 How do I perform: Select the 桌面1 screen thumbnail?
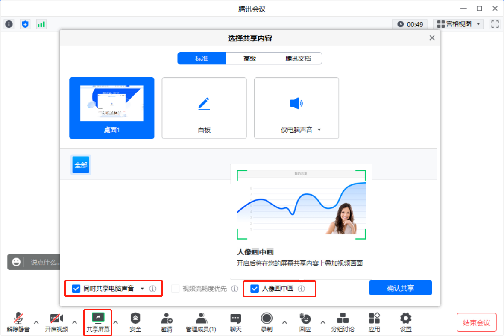click(x=112, y=108)
